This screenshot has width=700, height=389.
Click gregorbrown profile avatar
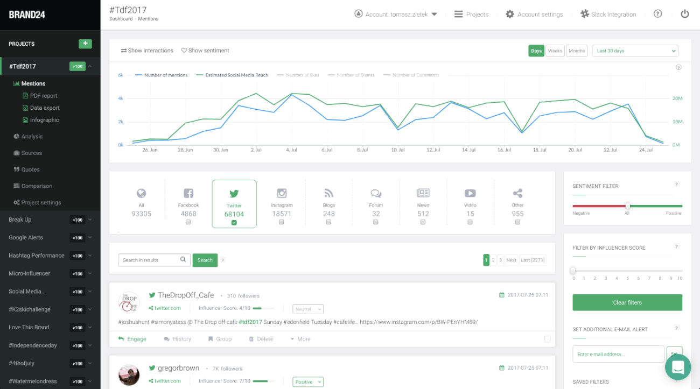click(x=129, y=374)
